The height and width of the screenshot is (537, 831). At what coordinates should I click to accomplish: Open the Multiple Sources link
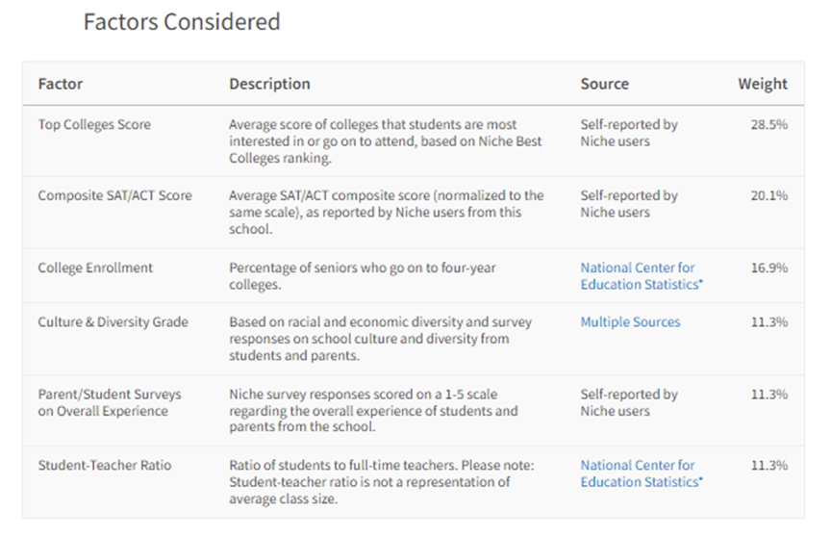tap(630, 321)
